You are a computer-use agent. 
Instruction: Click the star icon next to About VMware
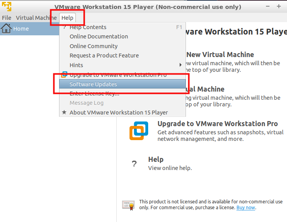pyautogui.click(x=64, y=112)
